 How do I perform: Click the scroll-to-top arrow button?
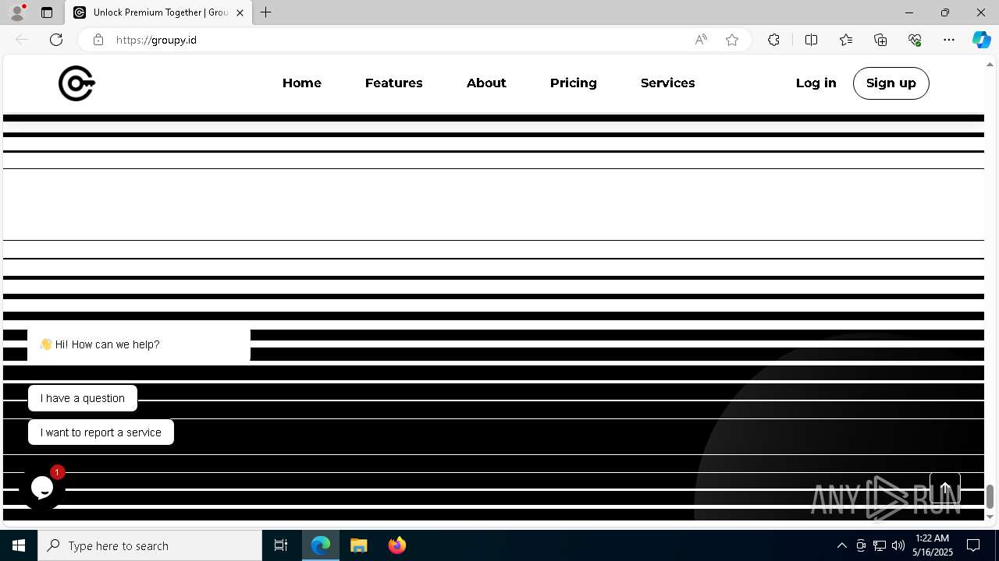944,489
